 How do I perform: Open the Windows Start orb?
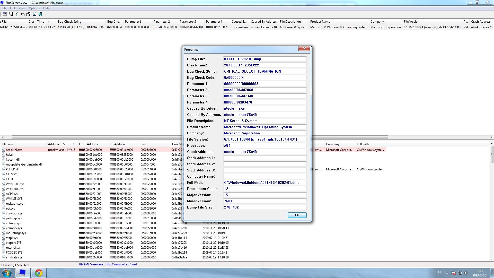pos(7,273)
